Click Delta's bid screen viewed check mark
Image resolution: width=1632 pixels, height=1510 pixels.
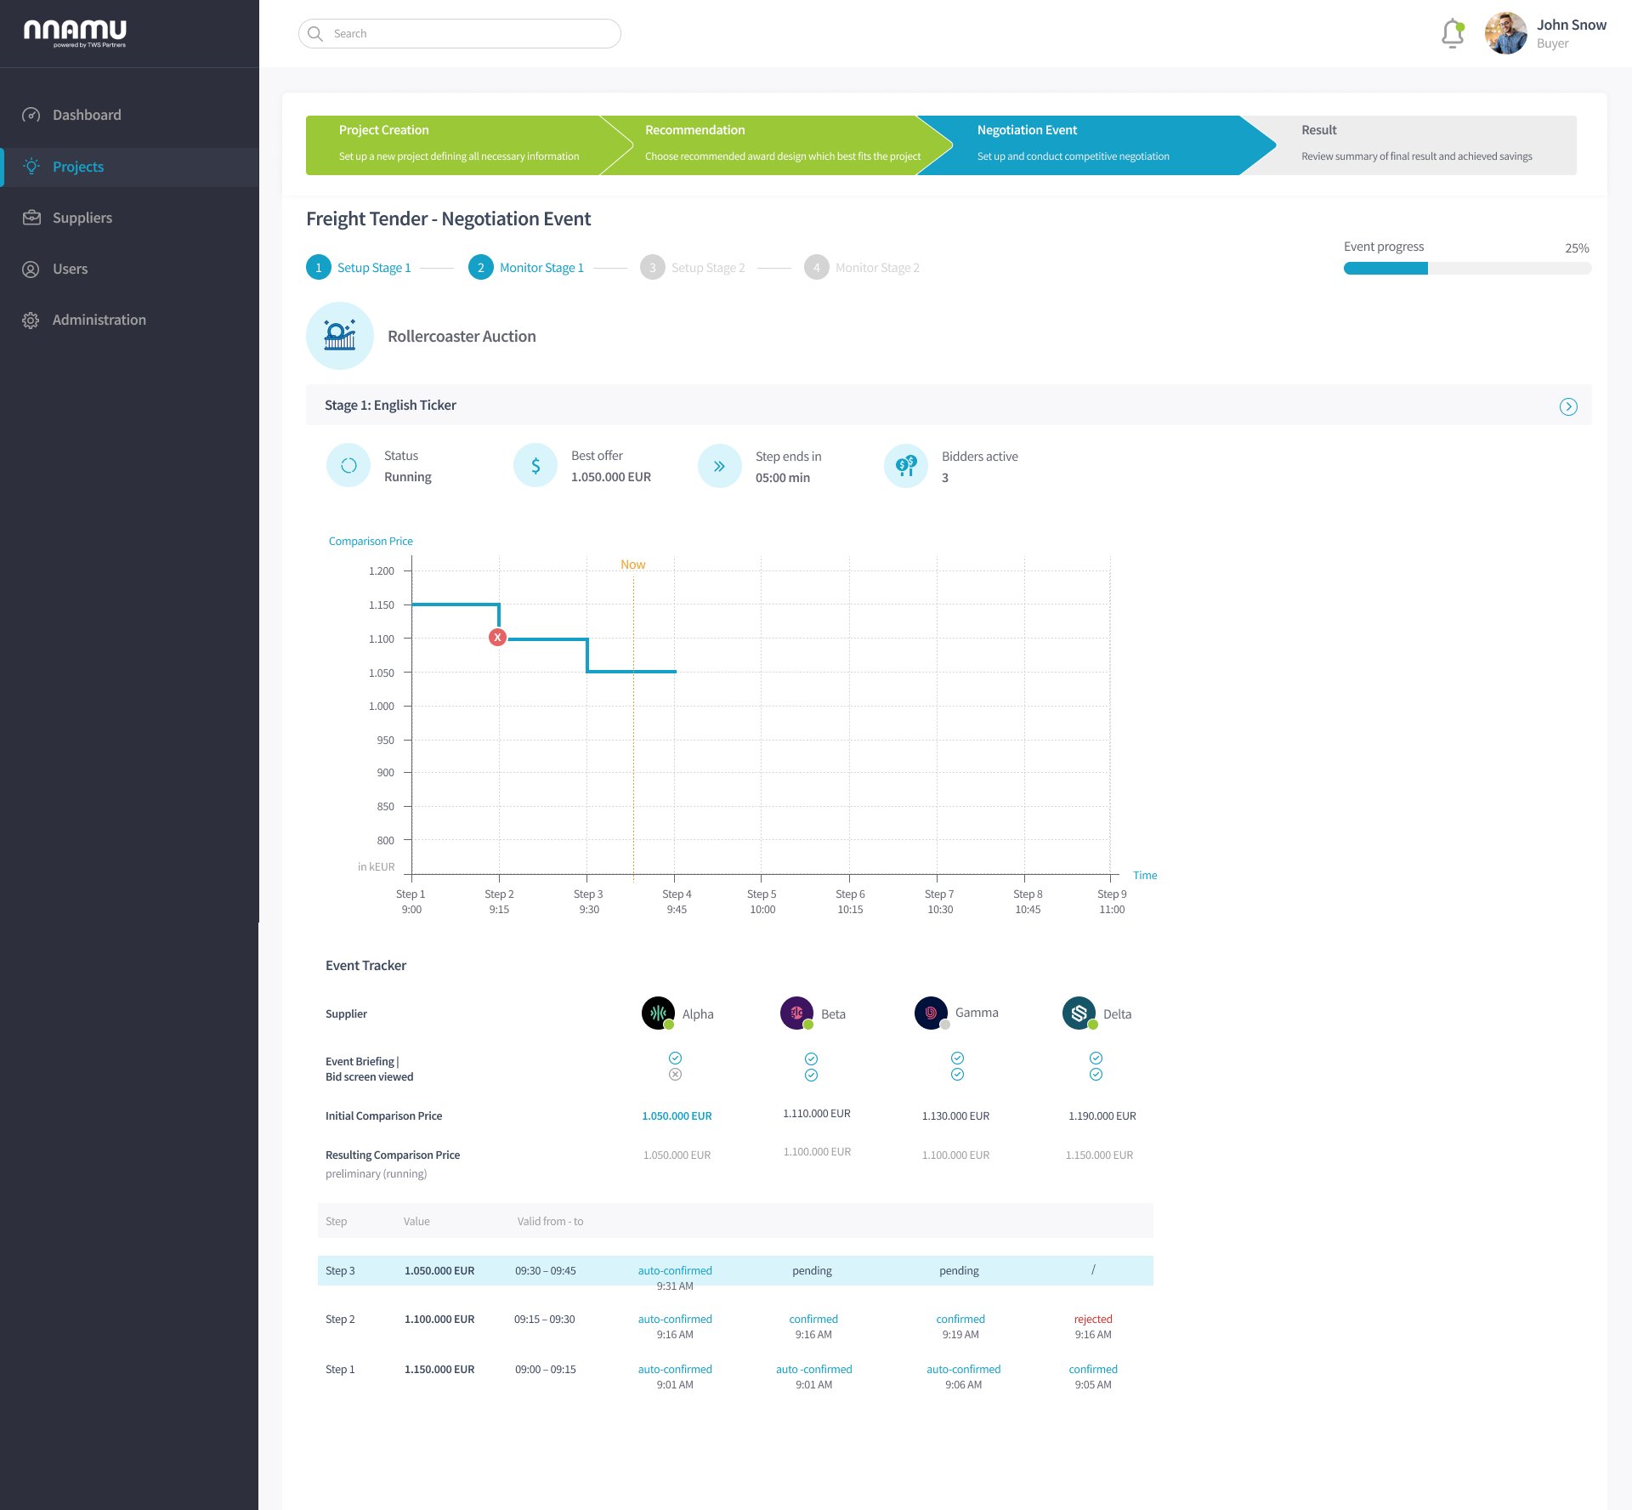click(x=1096, y=1075)
